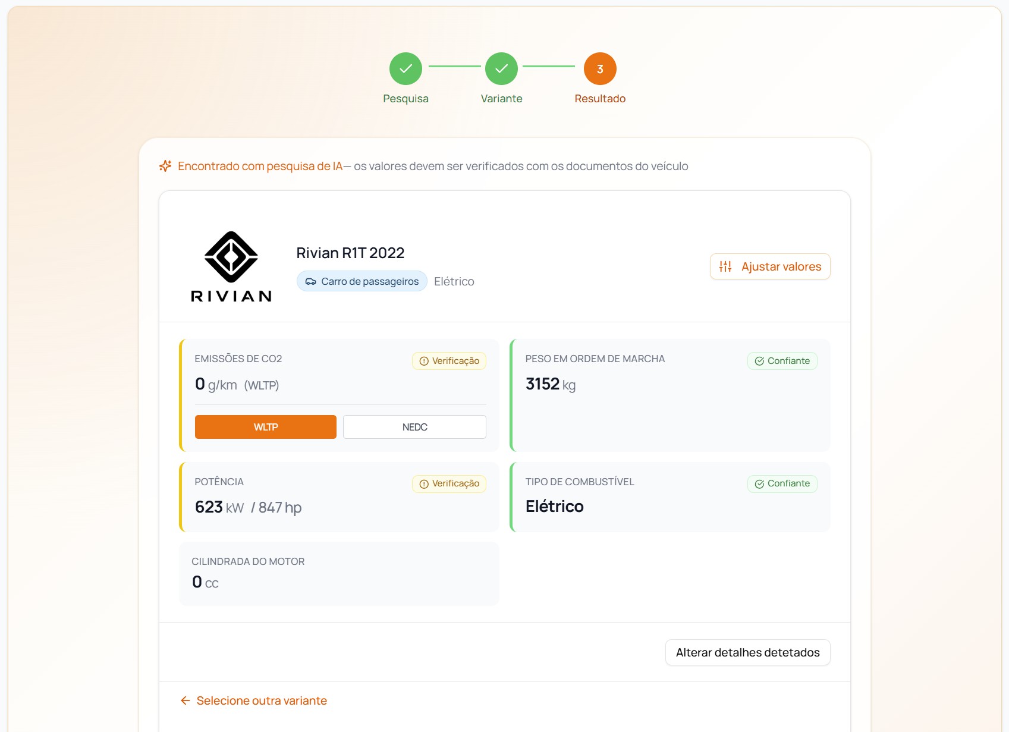Select the WLTP emissions standard

click(x=266, y=427)
